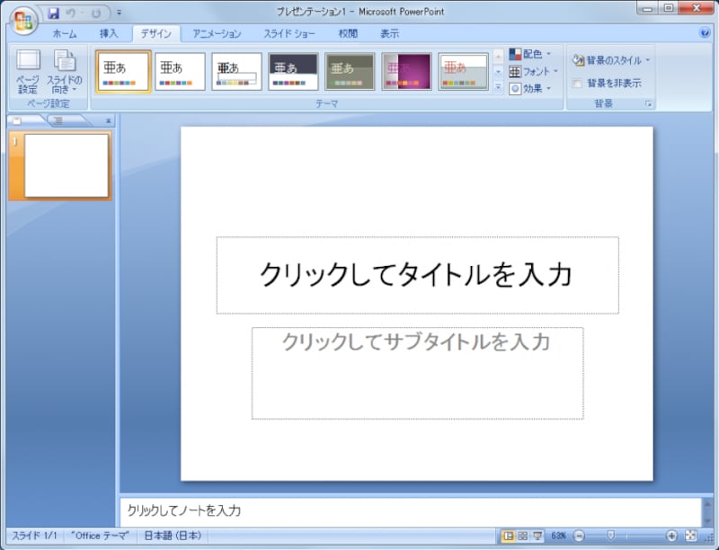Enable the 背景を非表示 checkbox

coord(578,82)
